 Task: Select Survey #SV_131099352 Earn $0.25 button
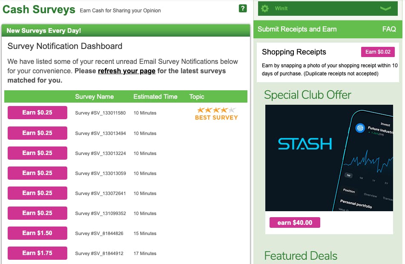tap(37, 213)
